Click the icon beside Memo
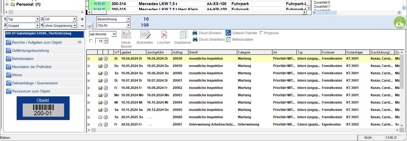This screenshot has width=407, height=141. coord(9,75)
